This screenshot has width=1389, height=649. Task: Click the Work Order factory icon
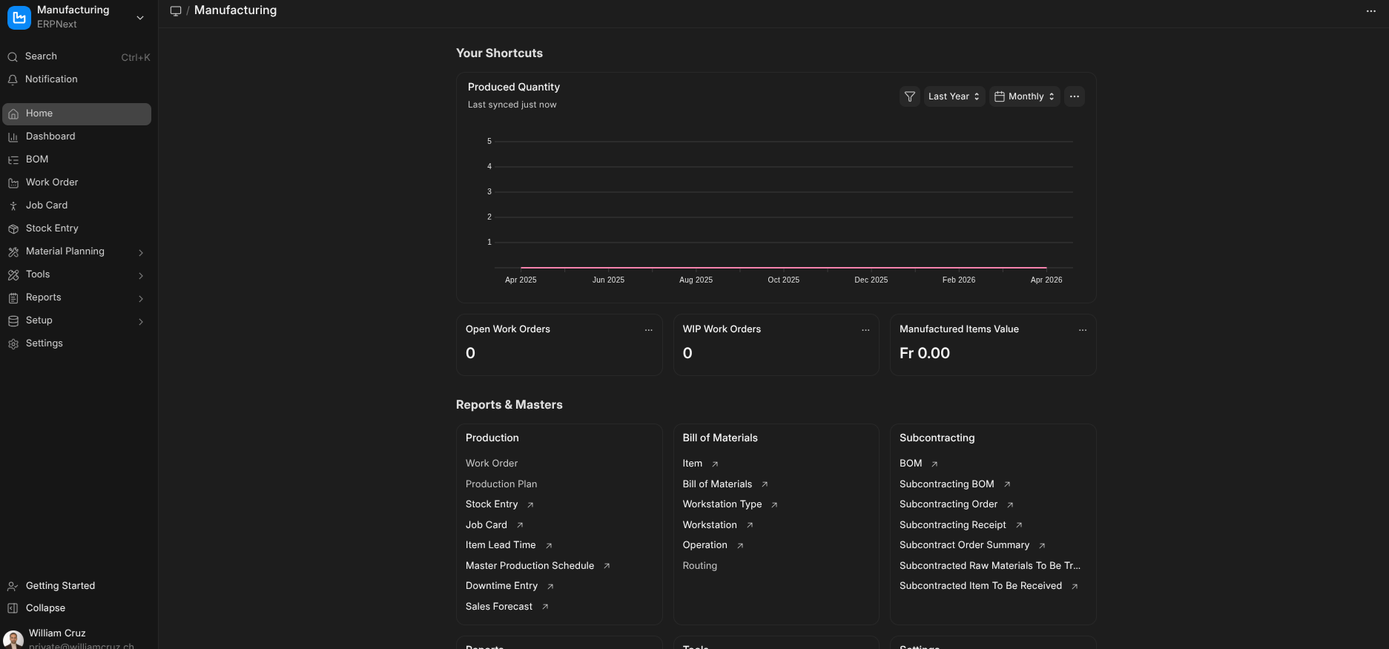13,183
